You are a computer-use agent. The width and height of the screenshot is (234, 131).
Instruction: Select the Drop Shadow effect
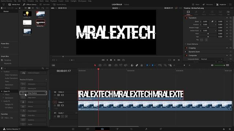tap(33, 93)
